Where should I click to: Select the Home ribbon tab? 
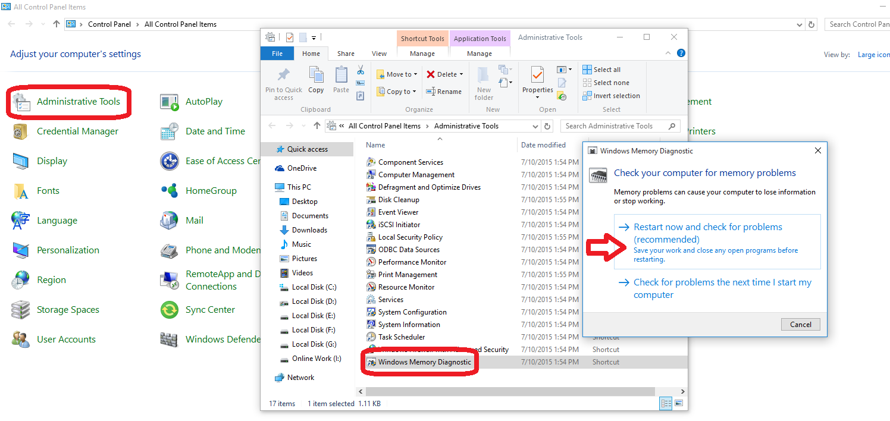[x=311, y=54]
